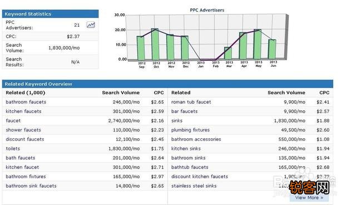Viewport: 356px width, 205px height.
Task: Click the 1,830,000/mo Search Volume statistic
Action: click(64, 48)
